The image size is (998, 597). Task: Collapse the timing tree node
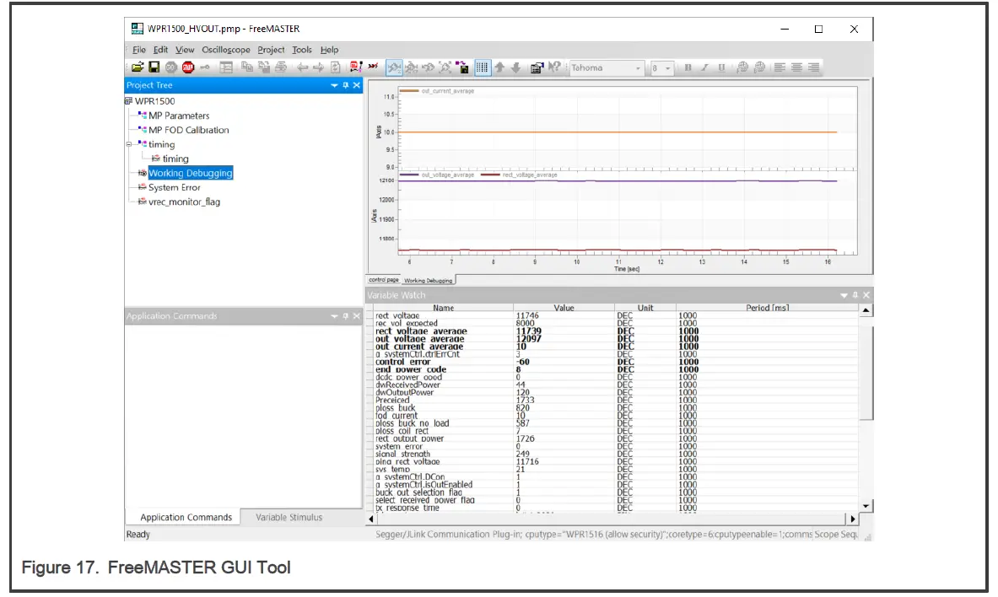[x=129, y=144]
